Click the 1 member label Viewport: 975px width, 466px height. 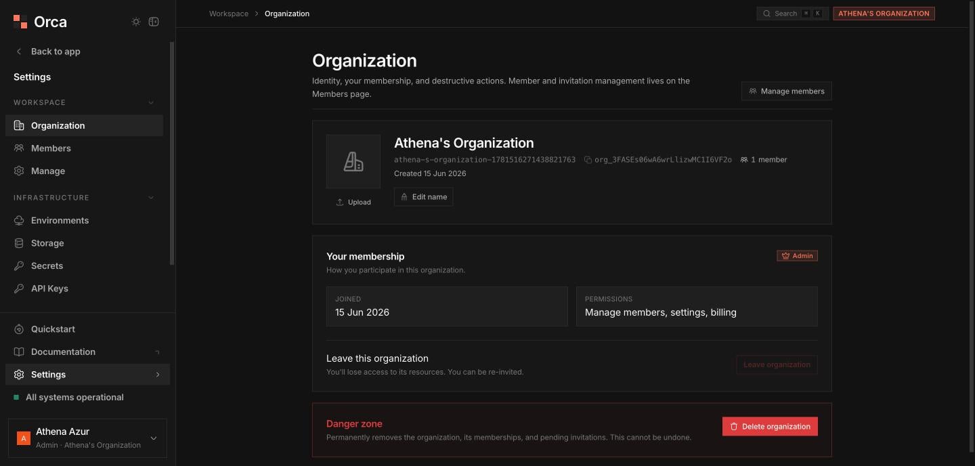click(764, 160)
